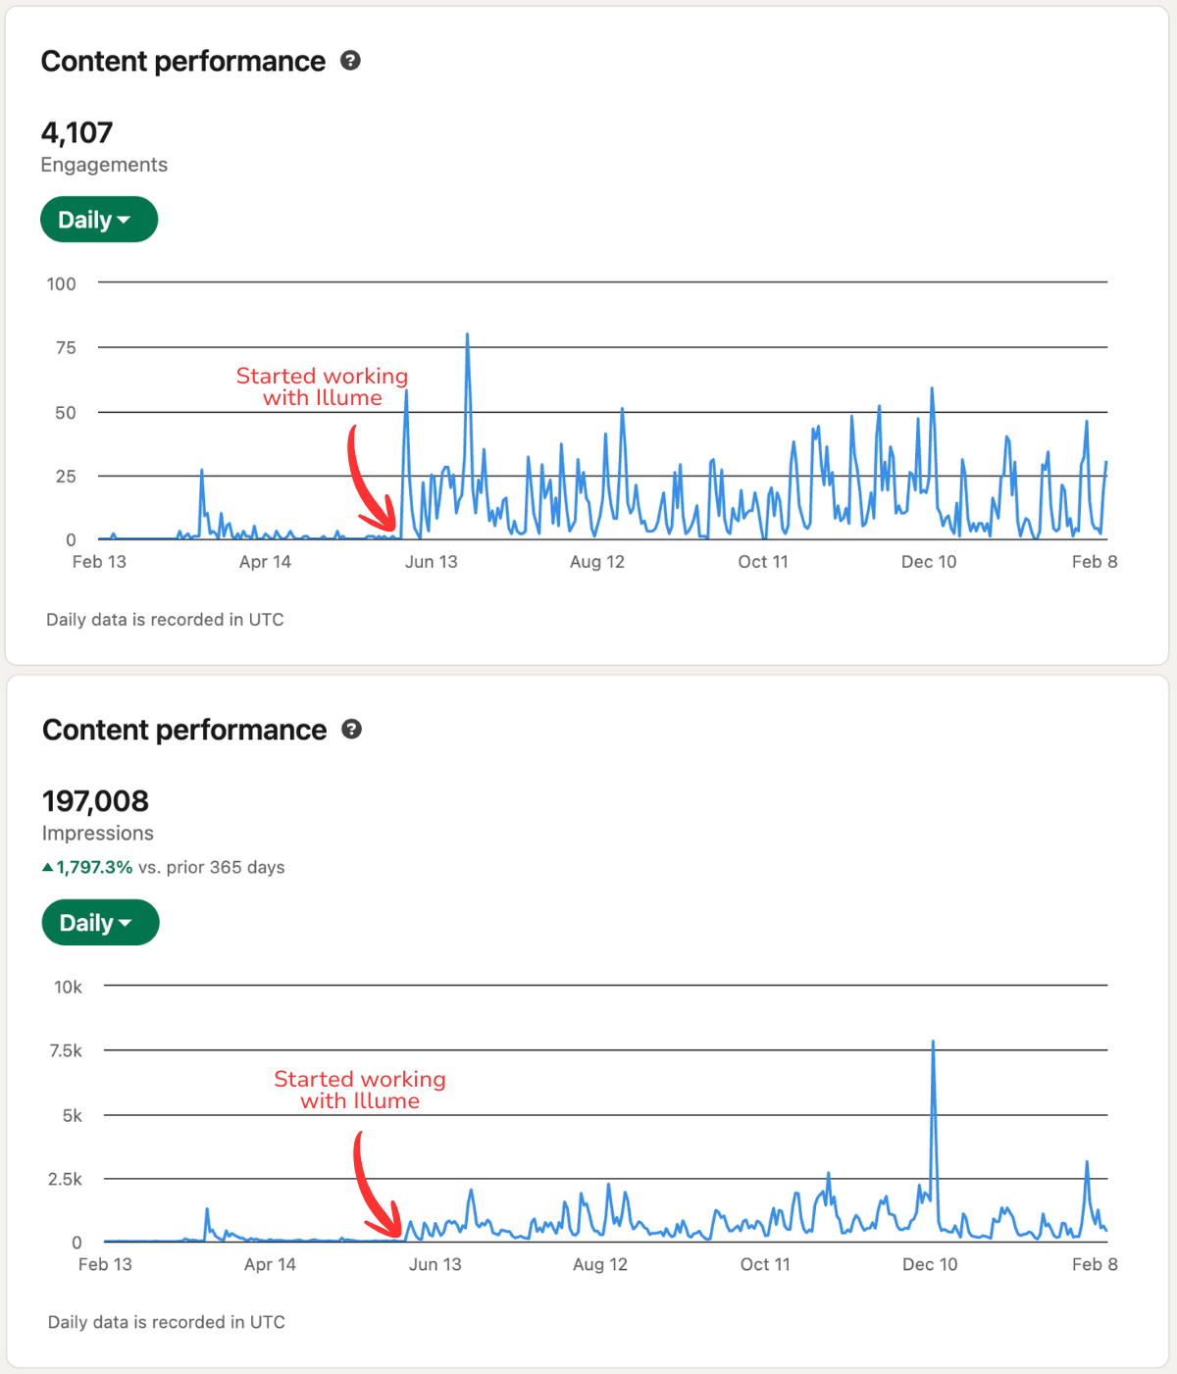Click Jun 13 label on engagements chart axis
Image resolution: width=1177 pixels, height=1374 pixels.
click(432, 562)
